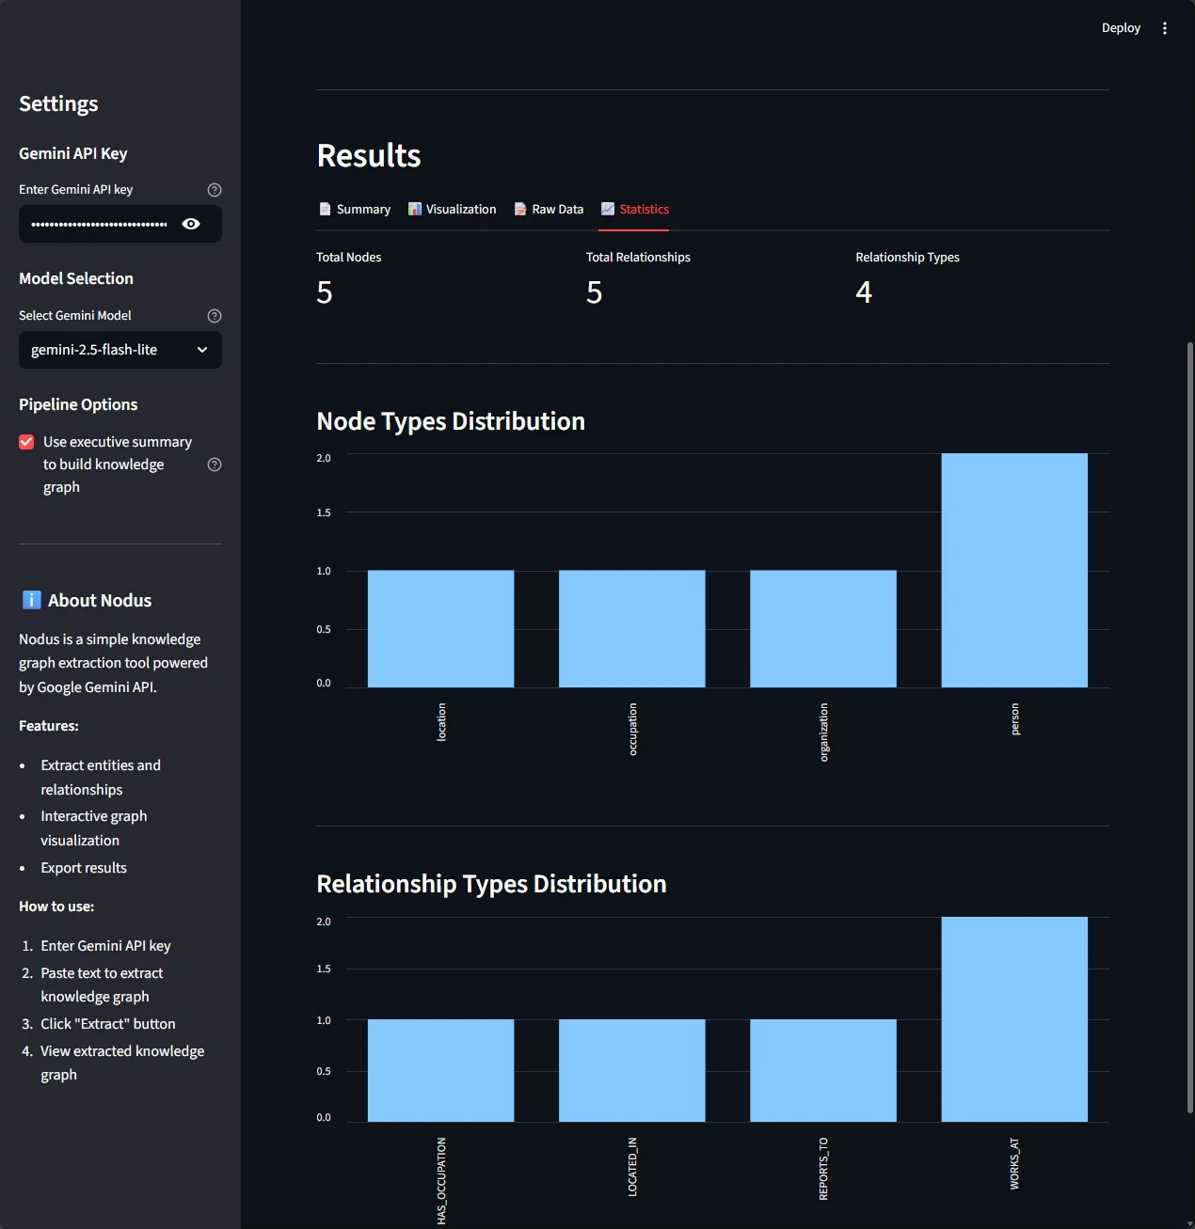Click the Deploy button
Image resolution: width=1195 pixels, height=1229 pixels.
coord(1120,27)
